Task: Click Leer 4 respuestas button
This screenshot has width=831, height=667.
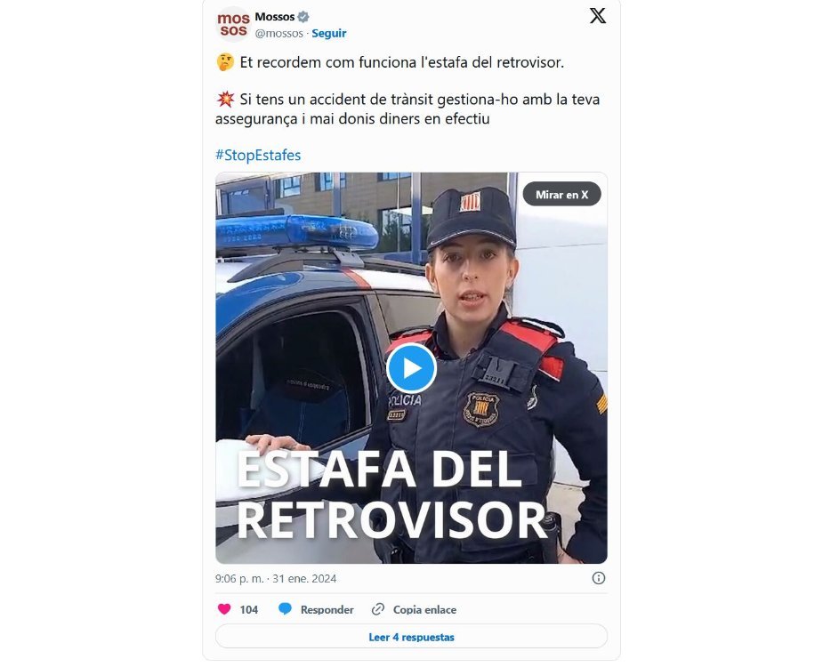Action: (x=411, y=637)
